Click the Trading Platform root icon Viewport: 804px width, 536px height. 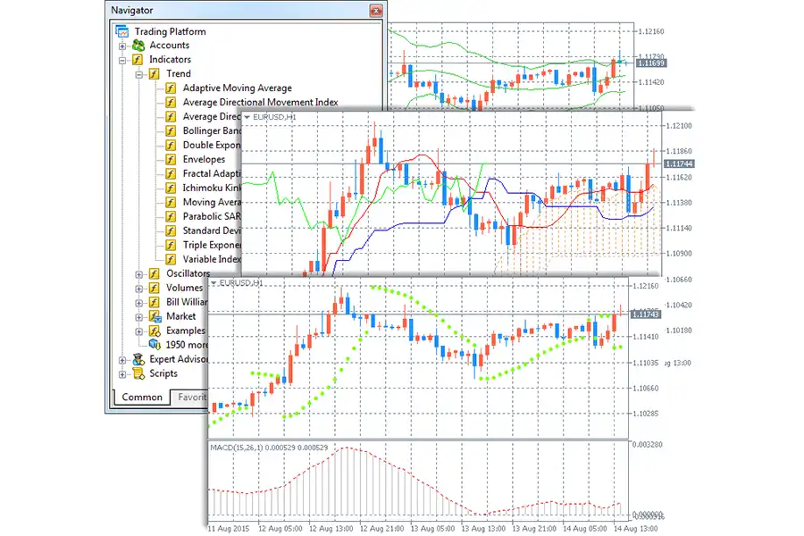[x=122, y=31]
